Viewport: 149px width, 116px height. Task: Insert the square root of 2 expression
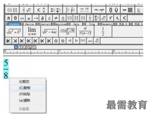coord(97,41)
